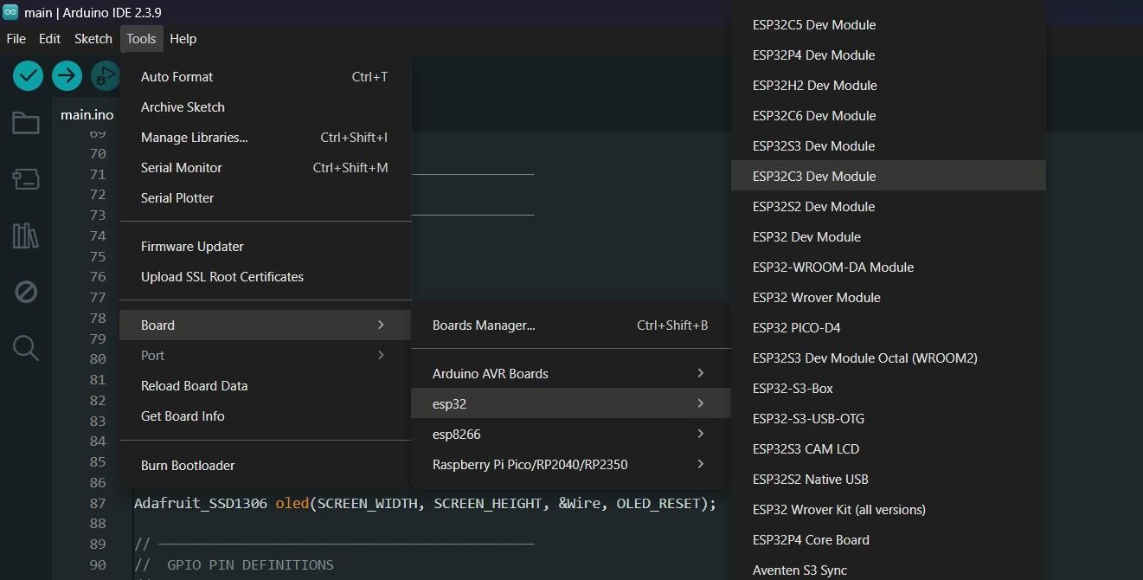Click the Adafruit_SSD1306 oled code line
This screenshot has width=1143, height=580.
click(425, 503)
